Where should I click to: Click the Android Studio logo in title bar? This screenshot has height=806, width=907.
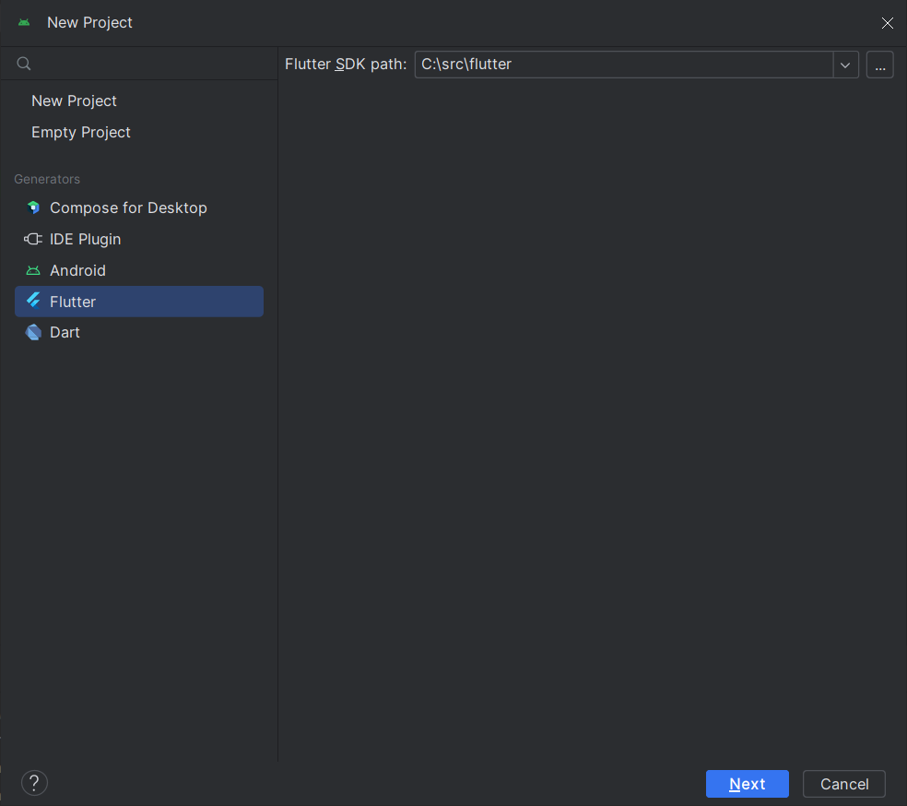(x=24, y=22)
